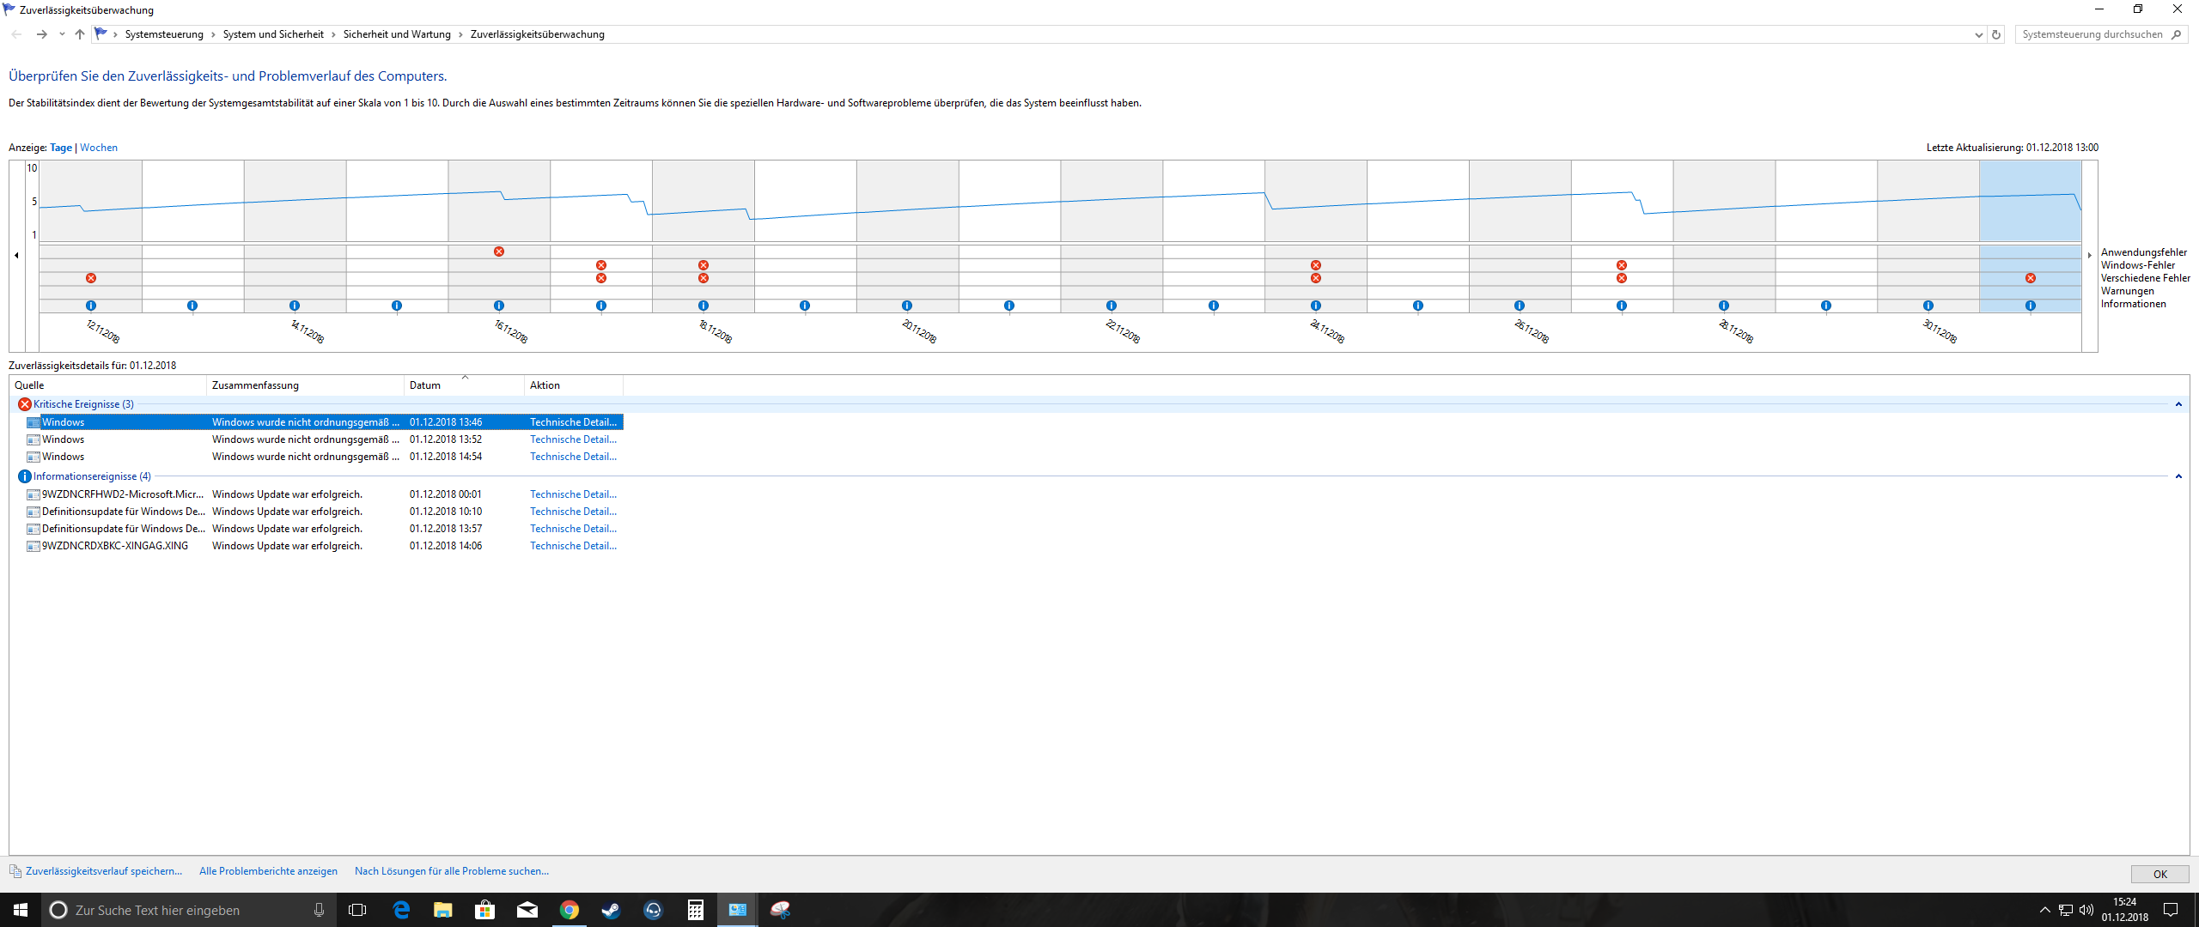Click the red error icon in first chart column
The height and width of the screenshot is (927, 2199).
[91, 278]
